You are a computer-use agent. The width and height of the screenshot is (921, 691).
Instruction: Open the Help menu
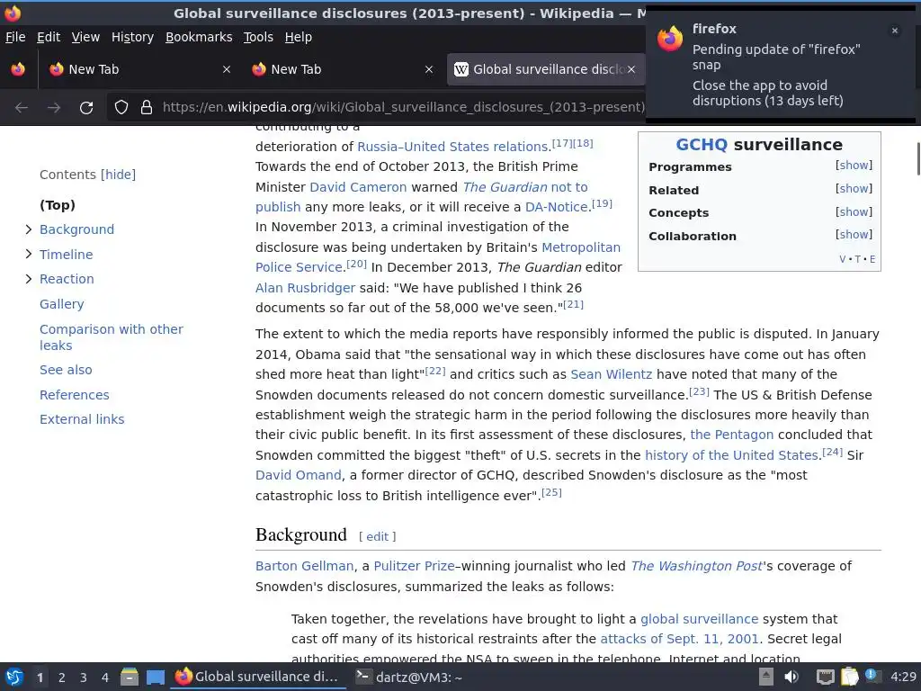click(x=299, y=37)
